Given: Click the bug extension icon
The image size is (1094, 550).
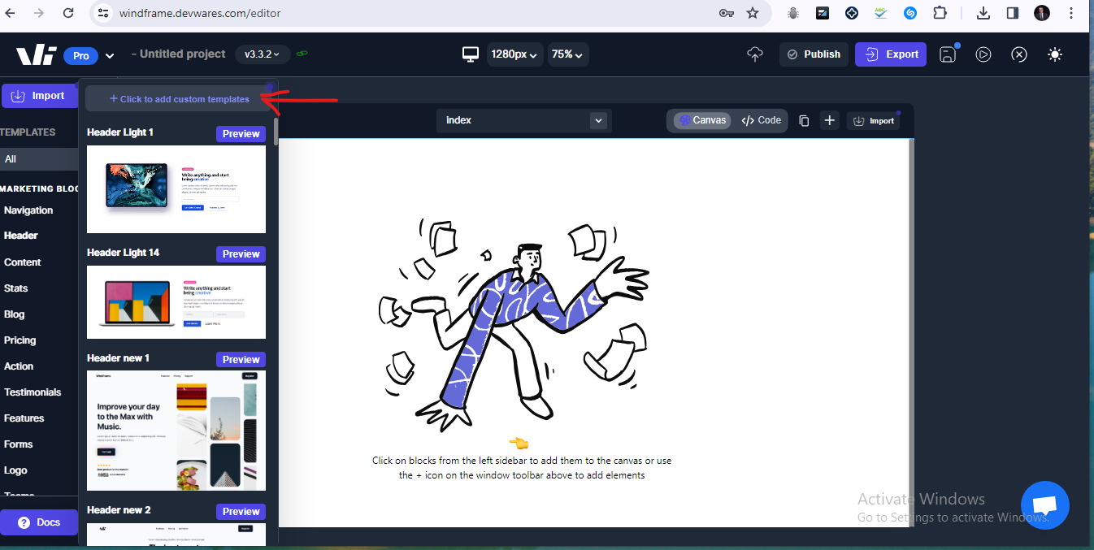Looking at the screenshot, I should (x=793, y=13).
